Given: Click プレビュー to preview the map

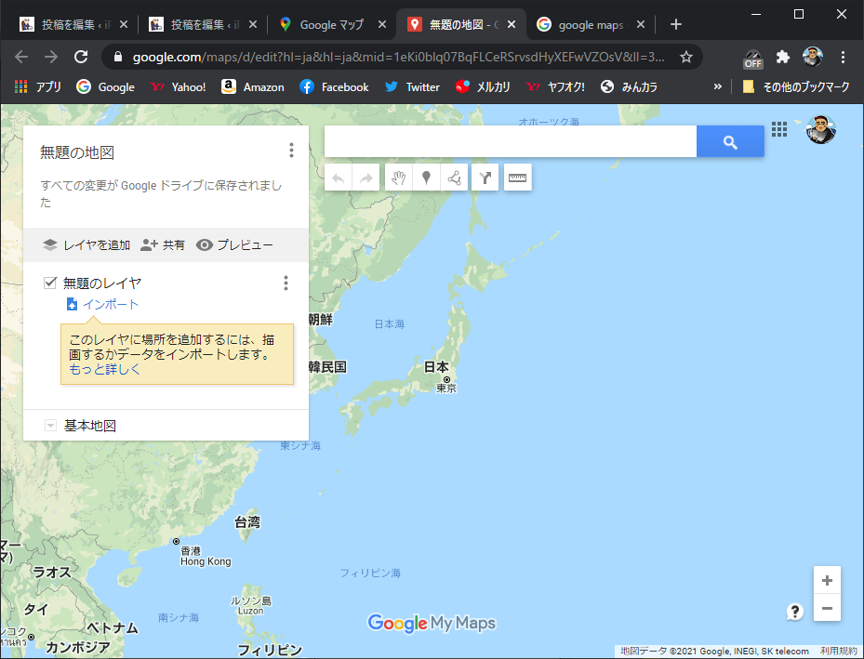Looking at the screenshot, I should 234,245.
